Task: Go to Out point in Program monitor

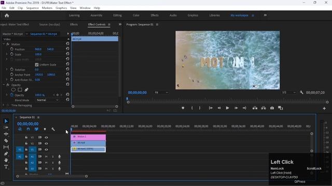Action: pos(244,108)
